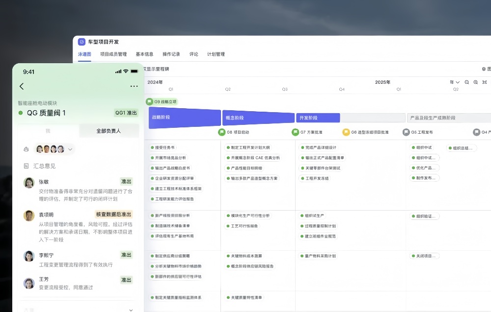
Task: Click the zoom in magnifier icon
Action: 476,82
